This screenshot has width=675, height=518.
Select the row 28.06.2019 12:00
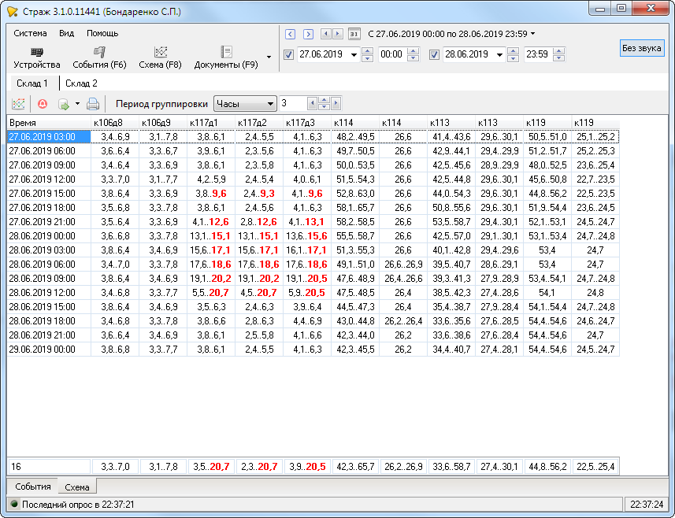[x=313, y=293]
